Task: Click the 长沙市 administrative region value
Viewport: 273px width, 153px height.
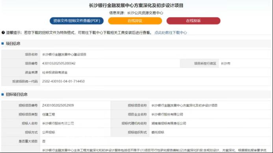Action: (225, 63)
